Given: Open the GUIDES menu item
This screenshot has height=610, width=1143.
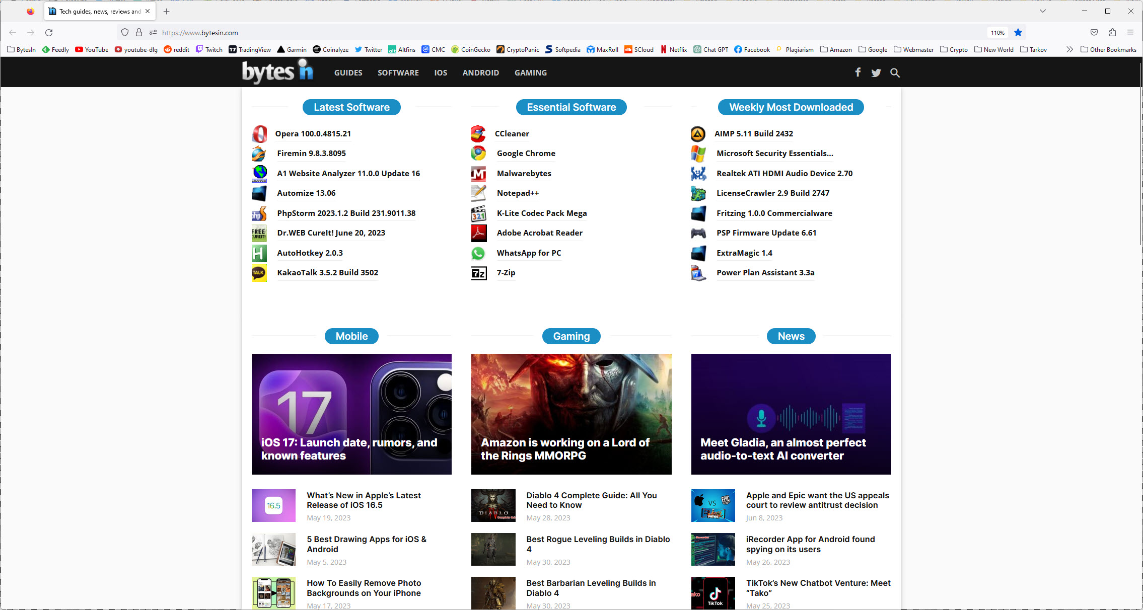Looking at the screenshot, I should [x=348, y=73].
